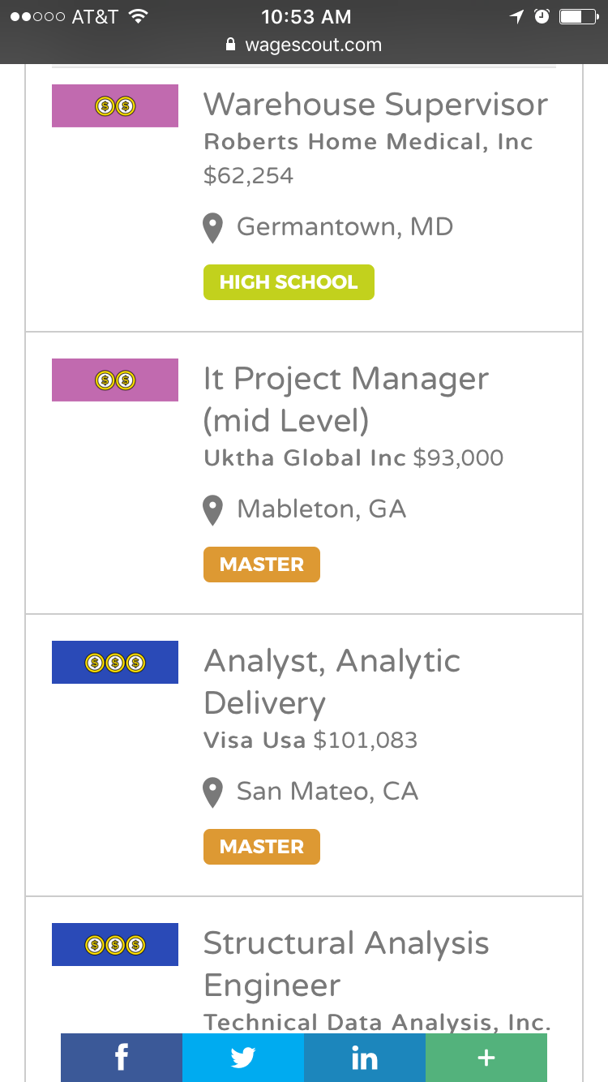Tap the location pin beside Germantown, MD
This screenshot has height=1082, width=608.
click(x=212, y=228)
